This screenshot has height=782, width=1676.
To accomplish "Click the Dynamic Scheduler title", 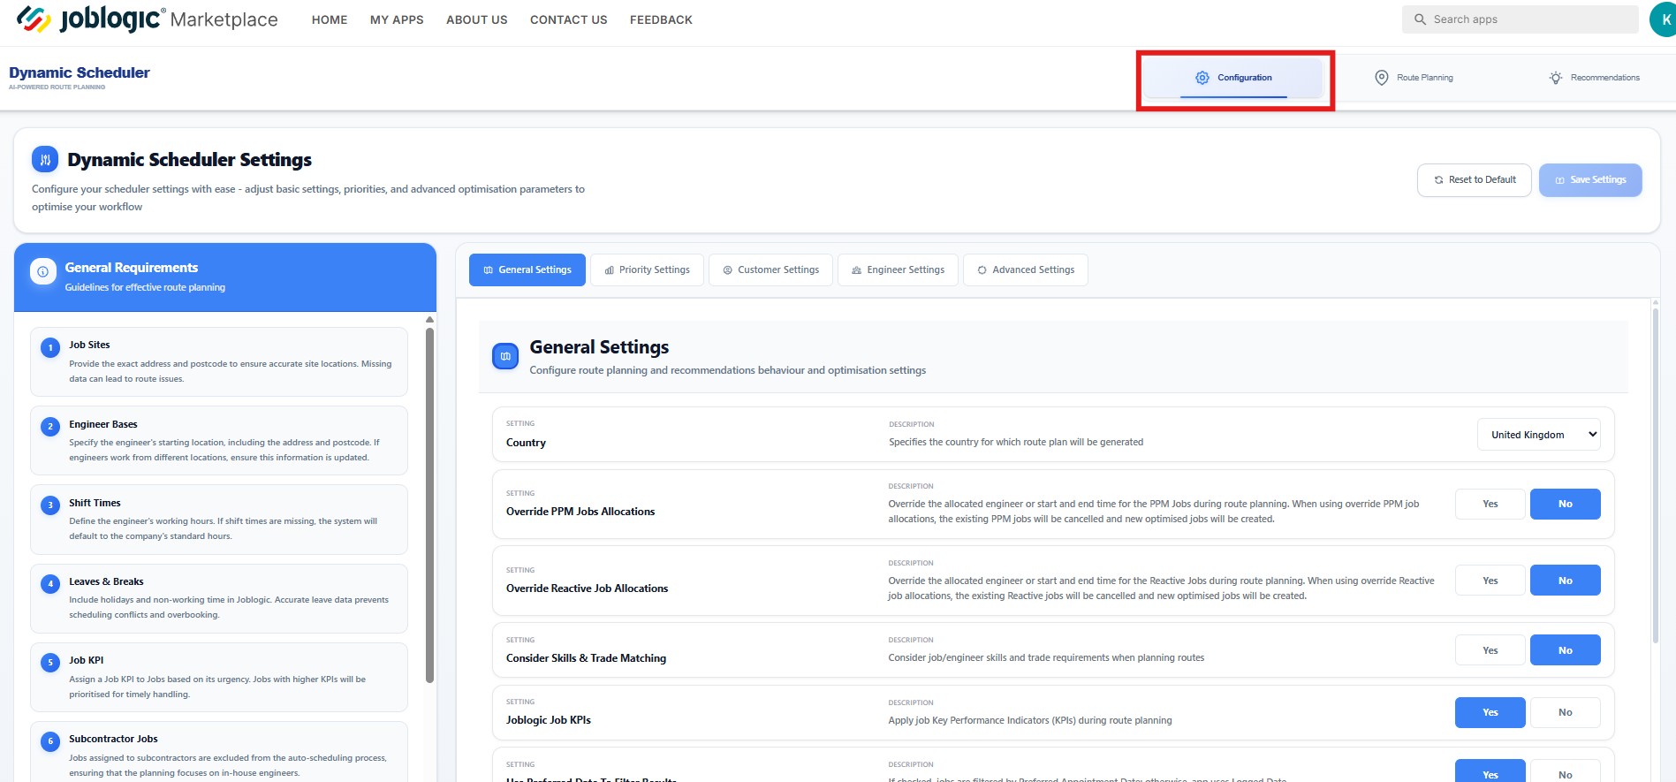I will (80, 72).
